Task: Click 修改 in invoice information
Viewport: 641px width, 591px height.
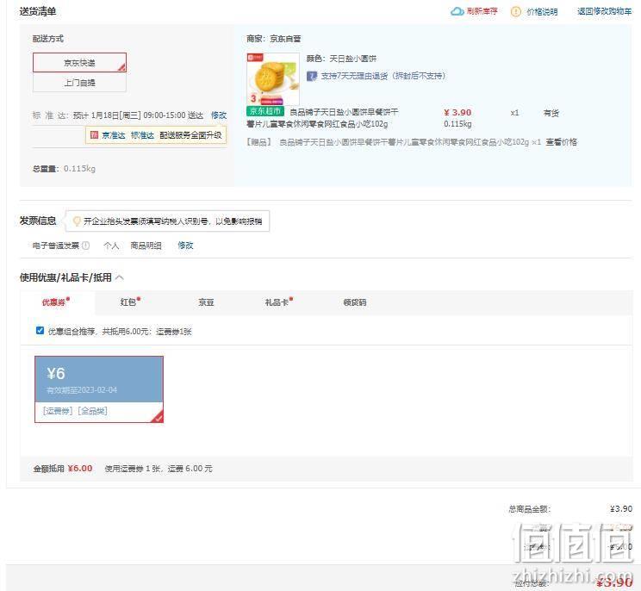Action: pyautogui.click(x=185, y=246)
